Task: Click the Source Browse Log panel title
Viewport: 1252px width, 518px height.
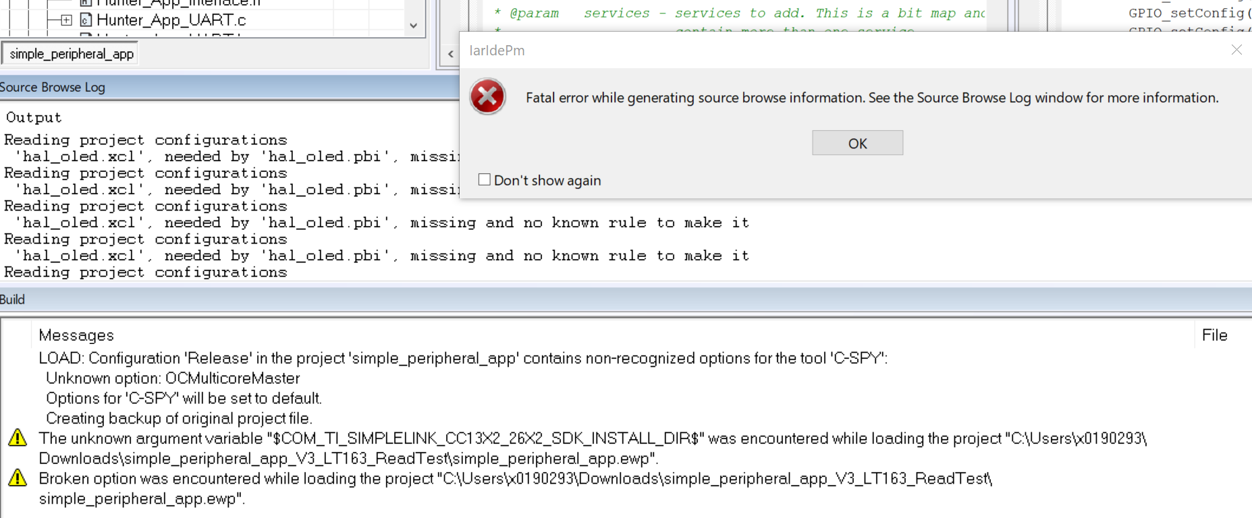Action: click(x=53, y=87)
